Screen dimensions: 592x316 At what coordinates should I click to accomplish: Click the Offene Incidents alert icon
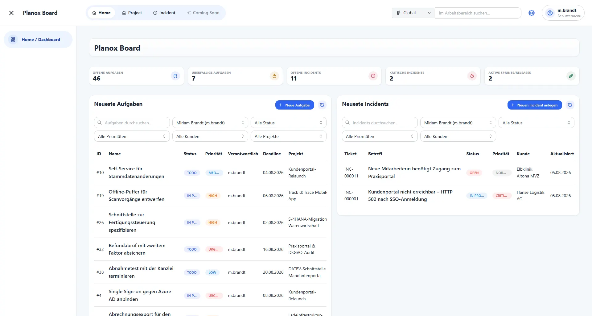(x=373, y=76)
